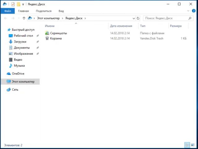Screen dimensions: 198x149
Task: Sort by the Тип column header
Action: click(x=143, y=26)
